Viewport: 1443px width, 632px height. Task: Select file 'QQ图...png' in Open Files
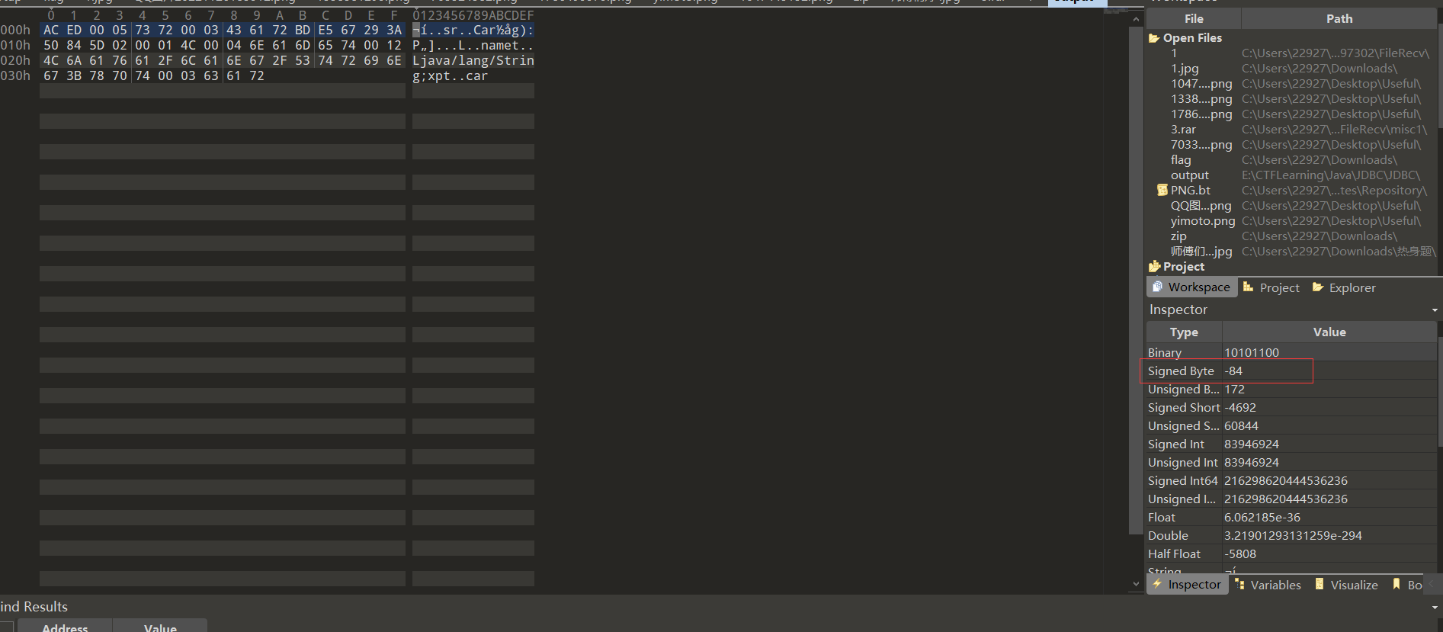click(x=1201, y=206)
